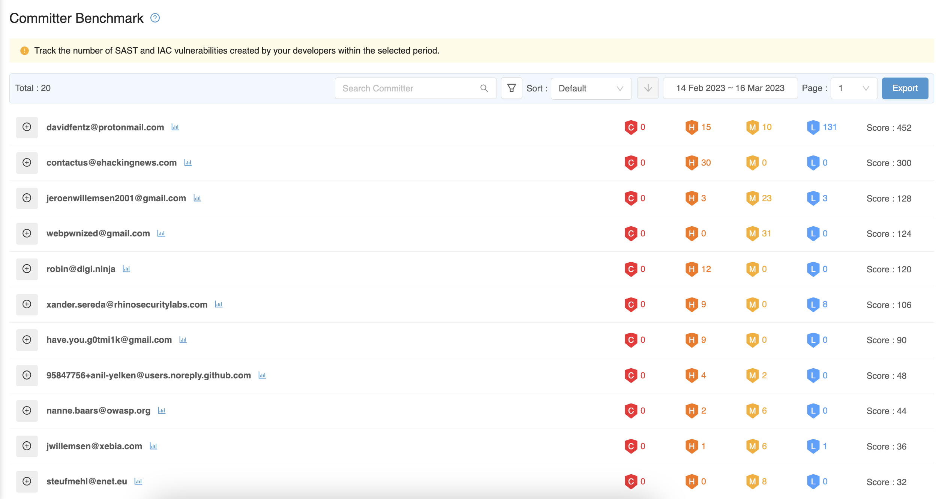Expand the nanne.baars@owasp.org row
This screenshot has width=936, height=499.
tap(27, 411)
